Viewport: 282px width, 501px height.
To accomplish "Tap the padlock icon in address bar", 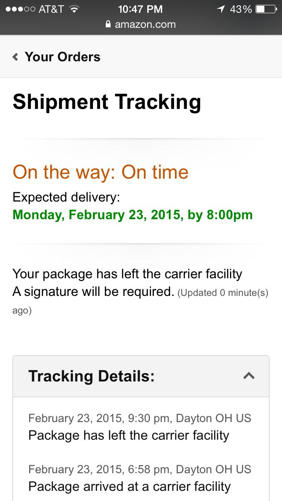I will 108,24.
